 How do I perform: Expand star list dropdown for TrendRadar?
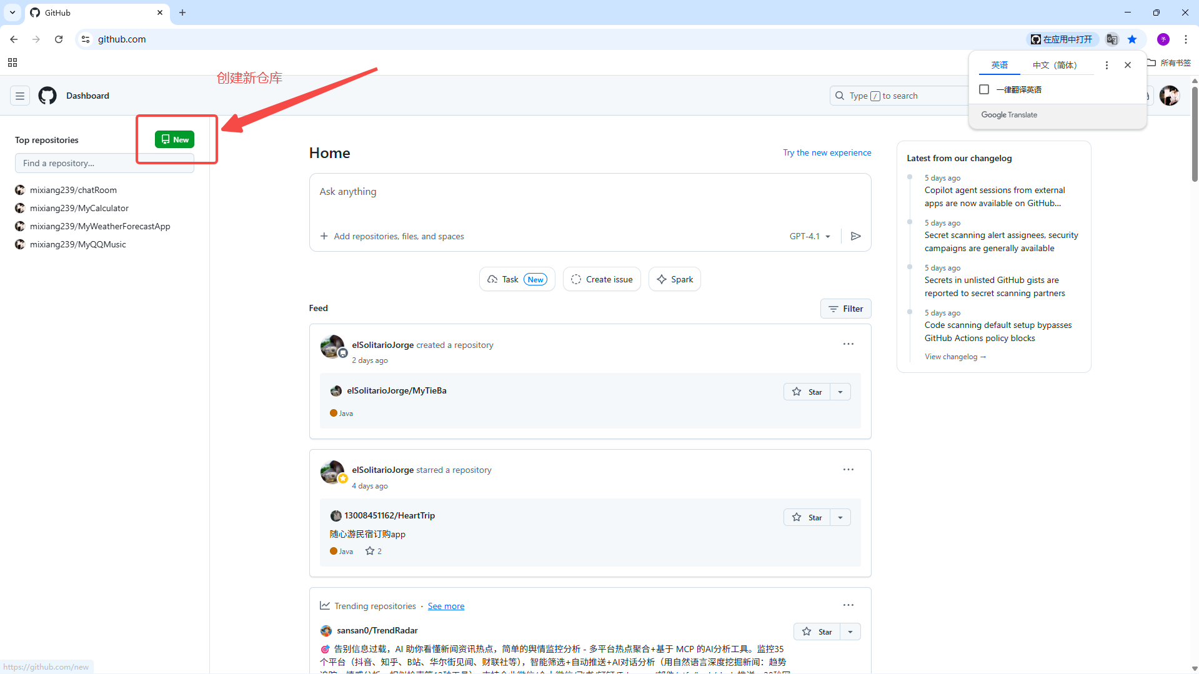click(850, 632)
